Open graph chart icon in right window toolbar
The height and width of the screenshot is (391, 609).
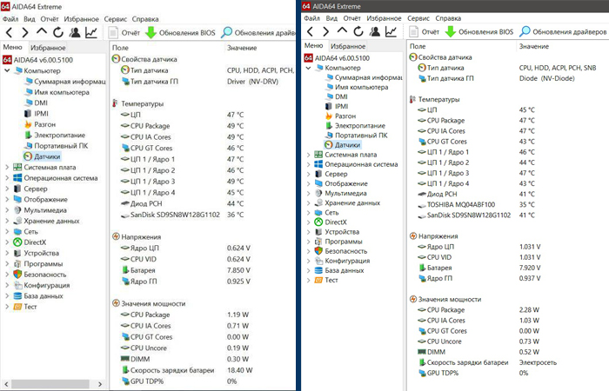pyautogui.click(x=391, y=31)
